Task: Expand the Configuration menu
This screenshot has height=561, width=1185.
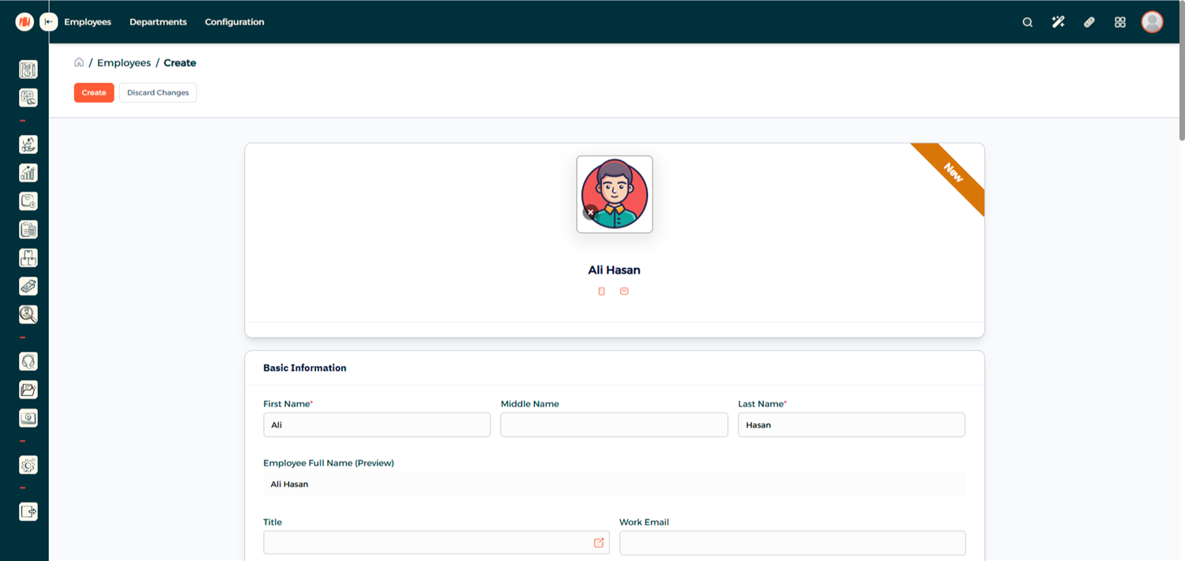Action: pyautogui.click(x=235, y=22)
